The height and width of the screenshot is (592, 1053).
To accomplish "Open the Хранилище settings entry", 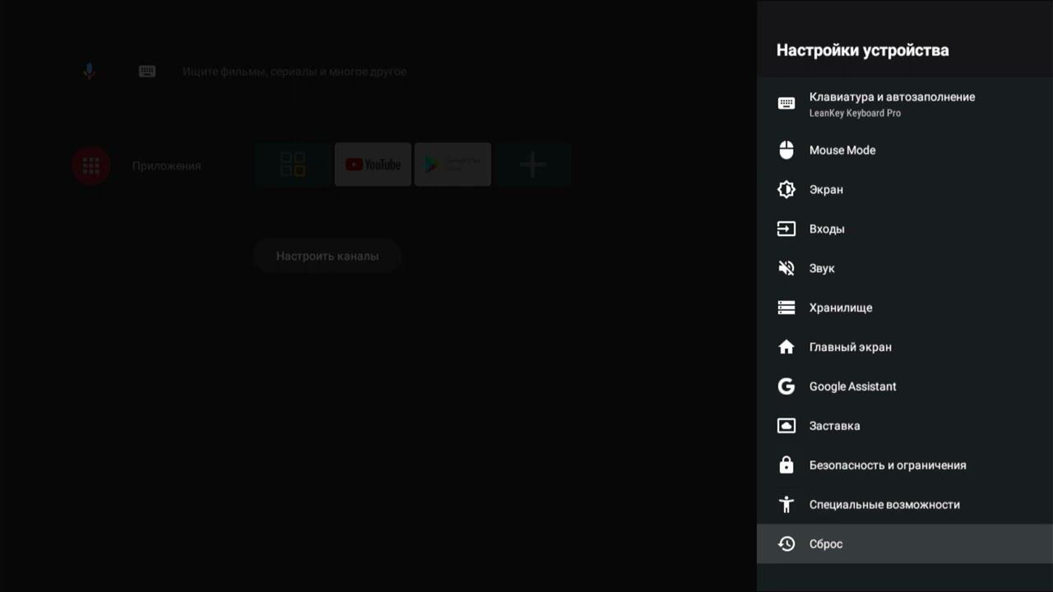I will click(x=905, y=308).
